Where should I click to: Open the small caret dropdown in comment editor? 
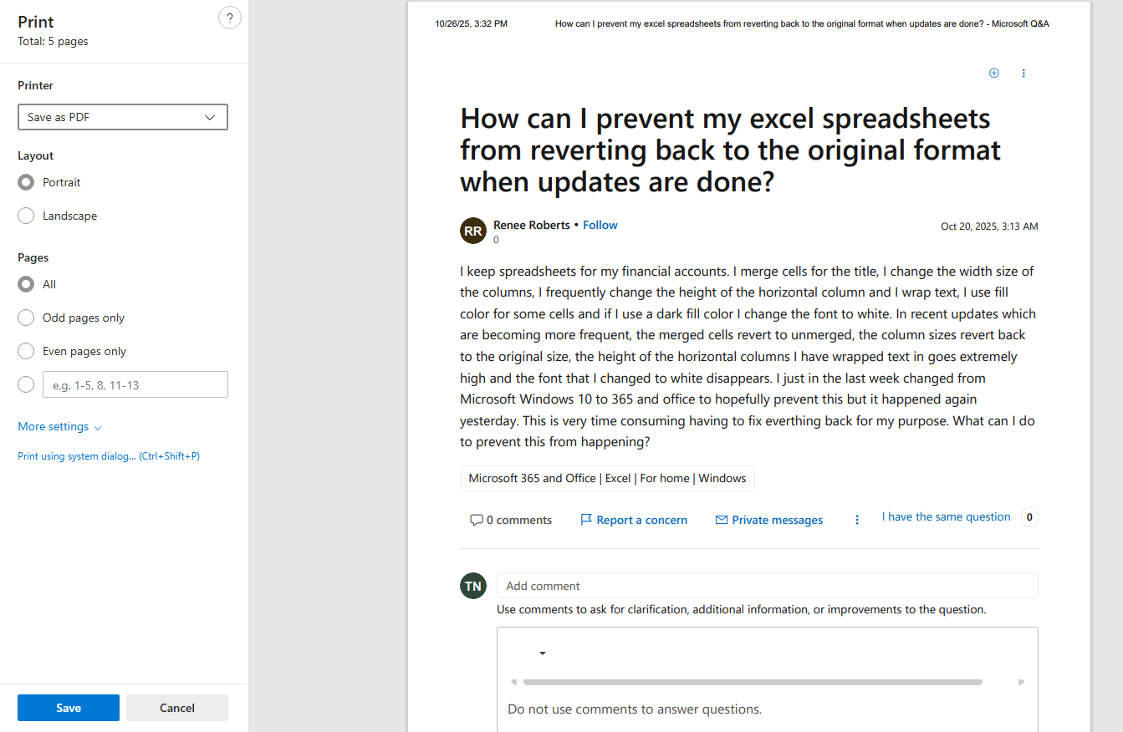[x=543, y=653]
